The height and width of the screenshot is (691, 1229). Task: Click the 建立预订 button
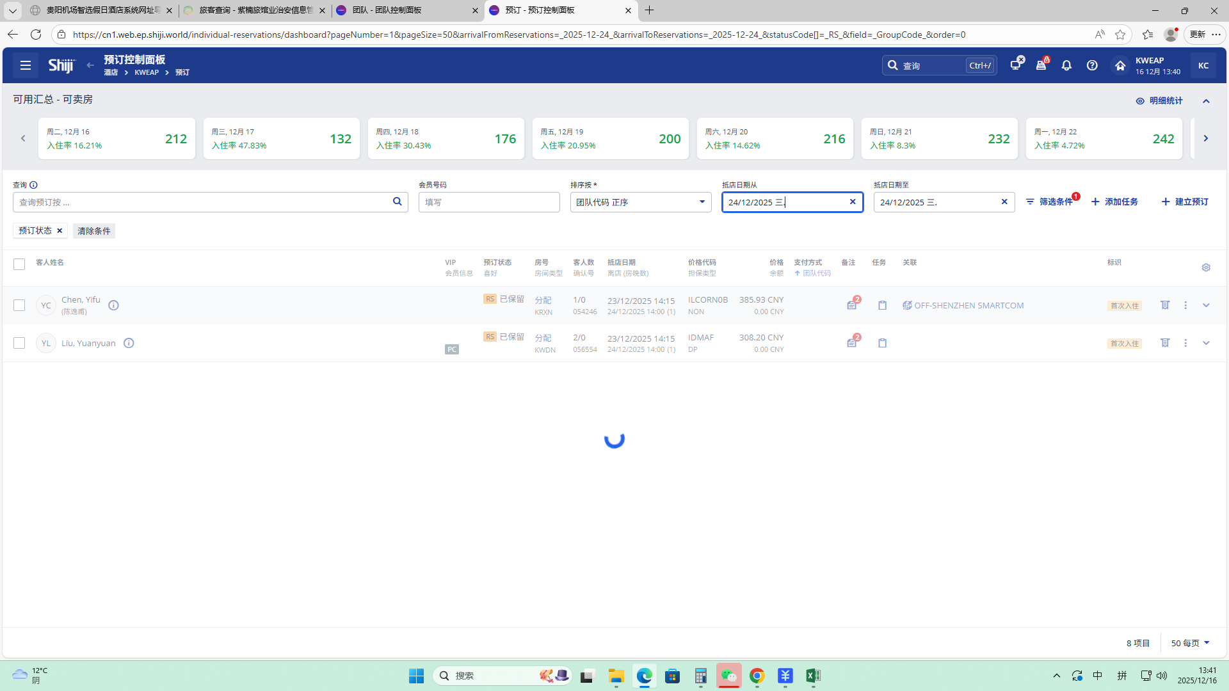coord(1185,202)
